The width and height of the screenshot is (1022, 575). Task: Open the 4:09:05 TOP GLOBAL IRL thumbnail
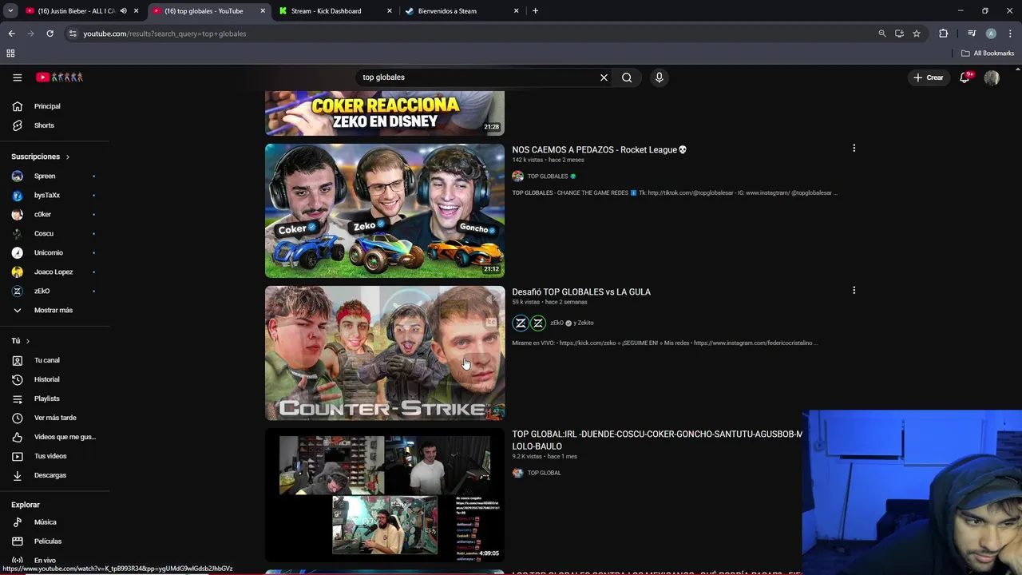click(x=385, y=495)
